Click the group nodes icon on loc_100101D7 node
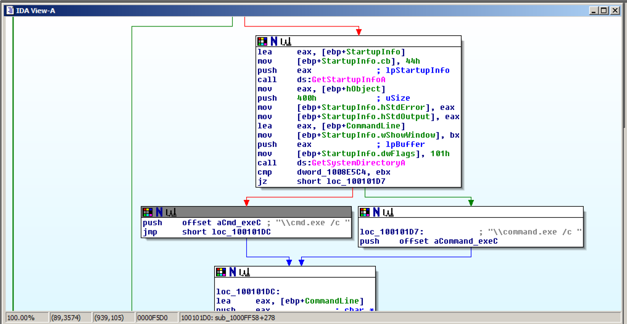This screenshot has height=324, width=627. point(388,212)
